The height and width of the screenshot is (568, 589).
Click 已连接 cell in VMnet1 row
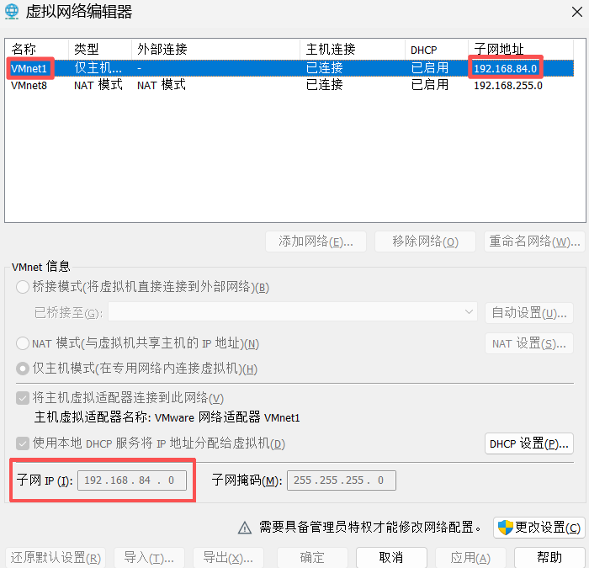coord(325,68)
